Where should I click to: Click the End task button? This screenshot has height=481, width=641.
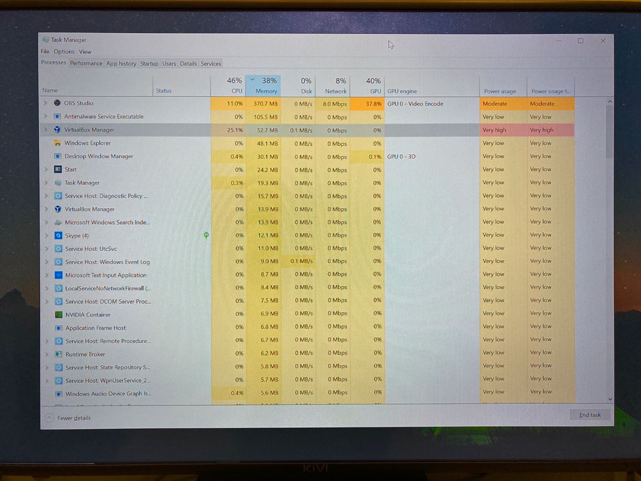[x=590, y=415]
